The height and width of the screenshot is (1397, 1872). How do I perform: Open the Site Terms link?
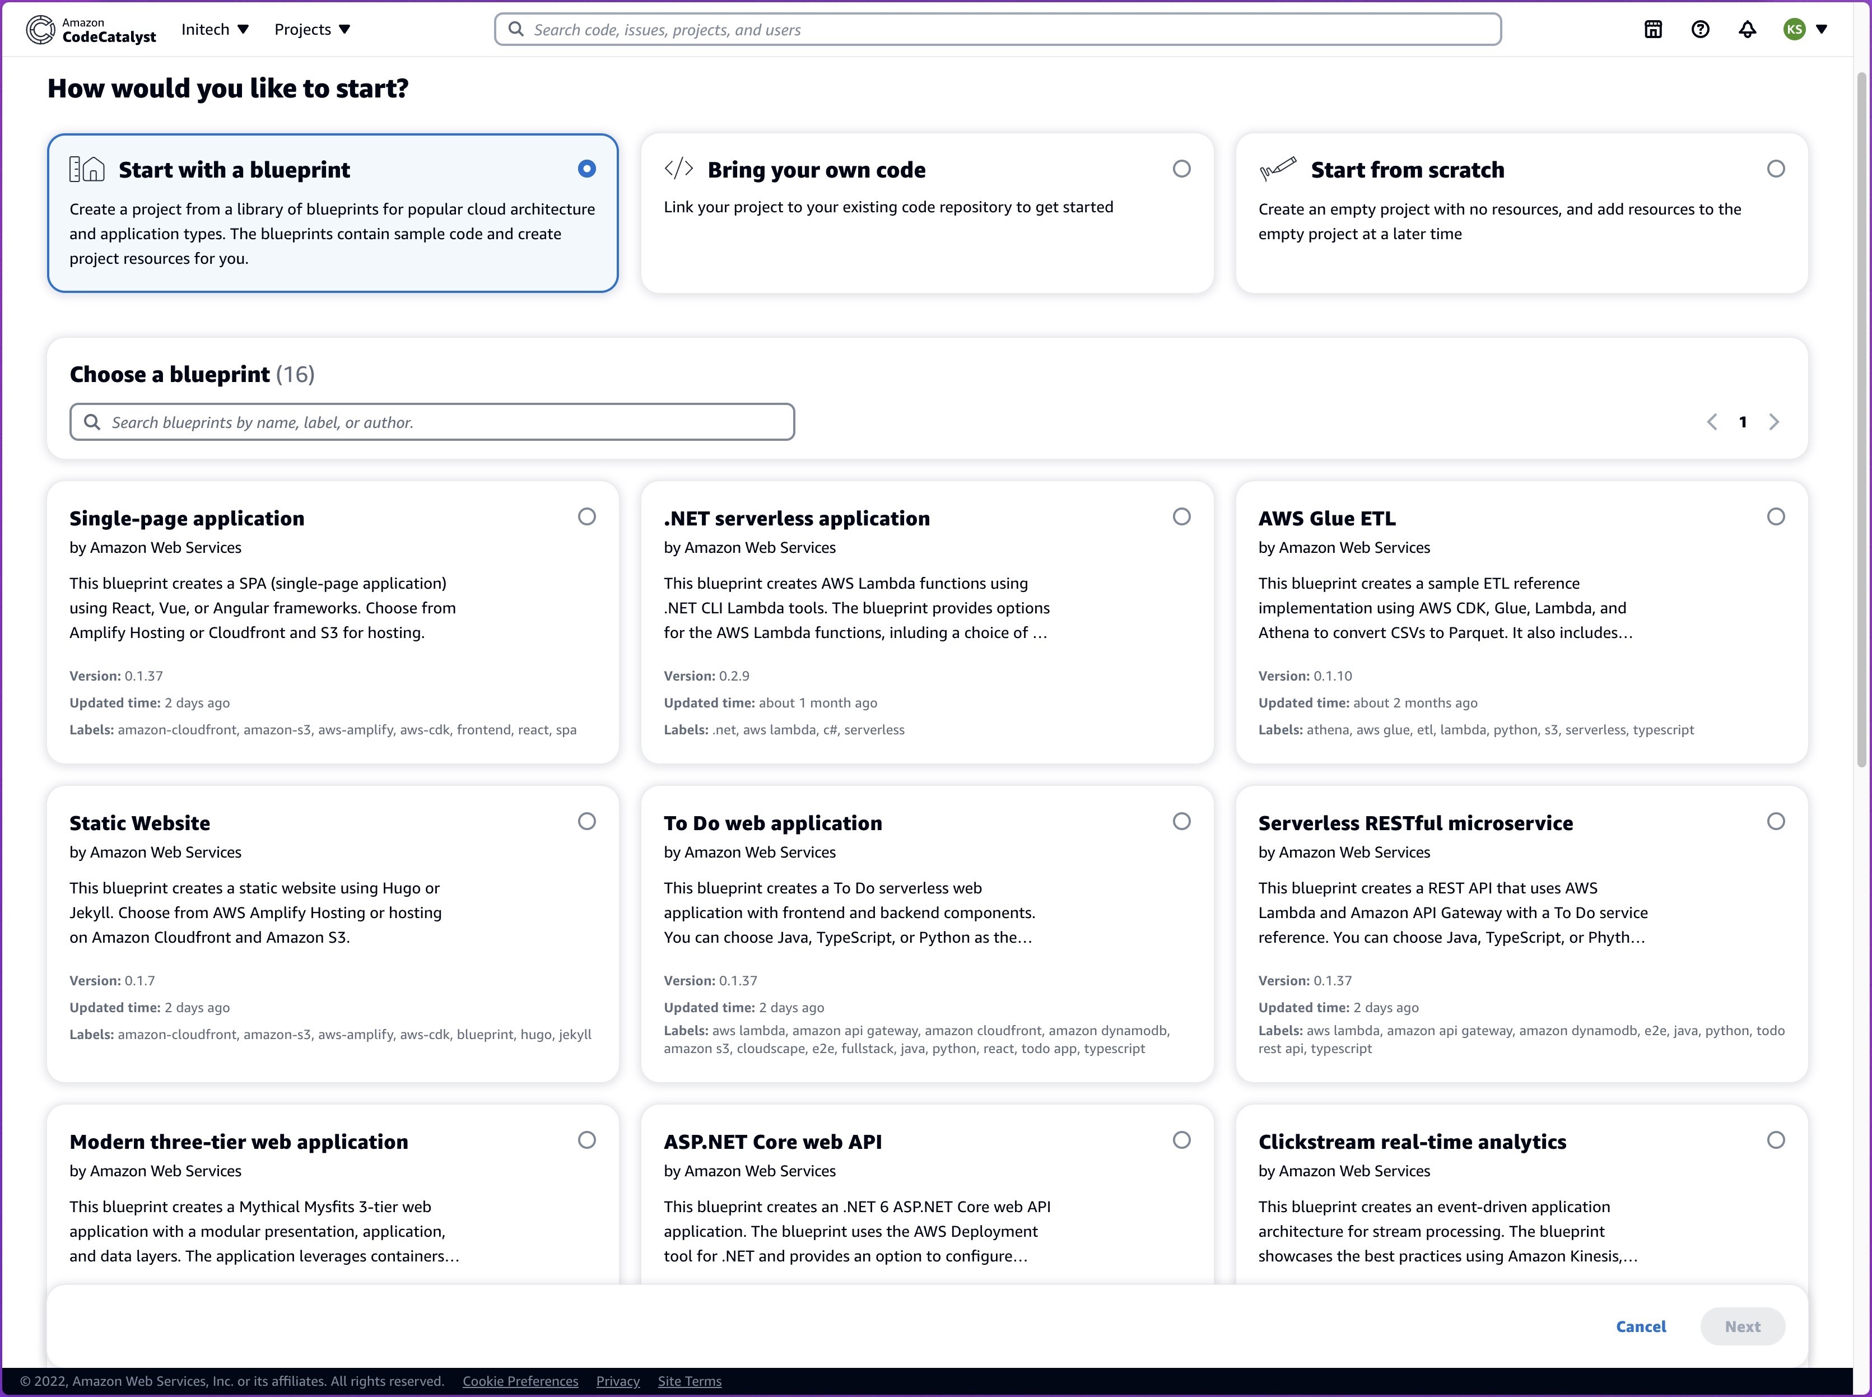point(690,1381)
